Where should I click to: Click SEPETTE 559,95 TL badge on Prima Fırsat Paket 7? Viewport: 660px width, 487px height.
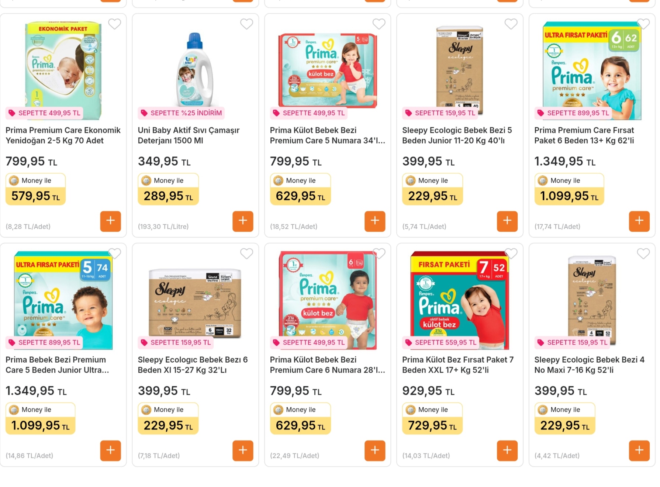click(x=440, y=342)
